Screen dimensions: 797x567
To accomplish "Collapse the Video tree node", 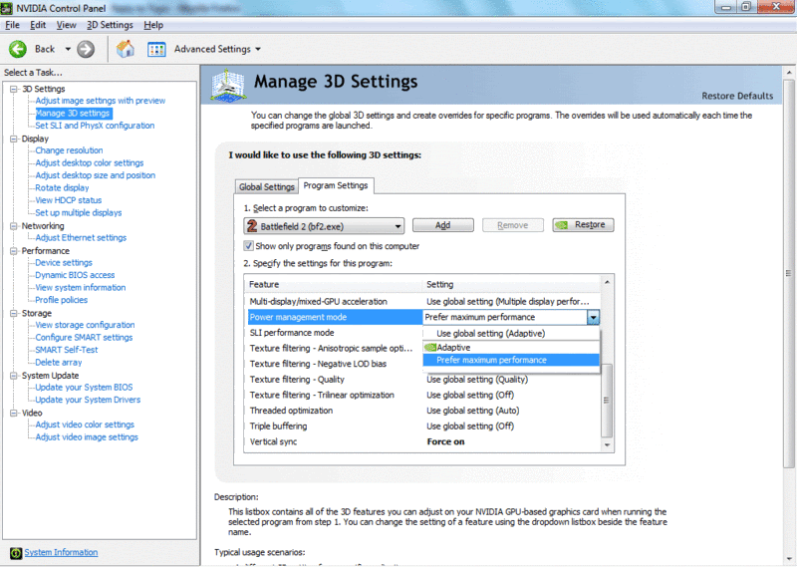I will pyautogui.click(x=14, y=413).
